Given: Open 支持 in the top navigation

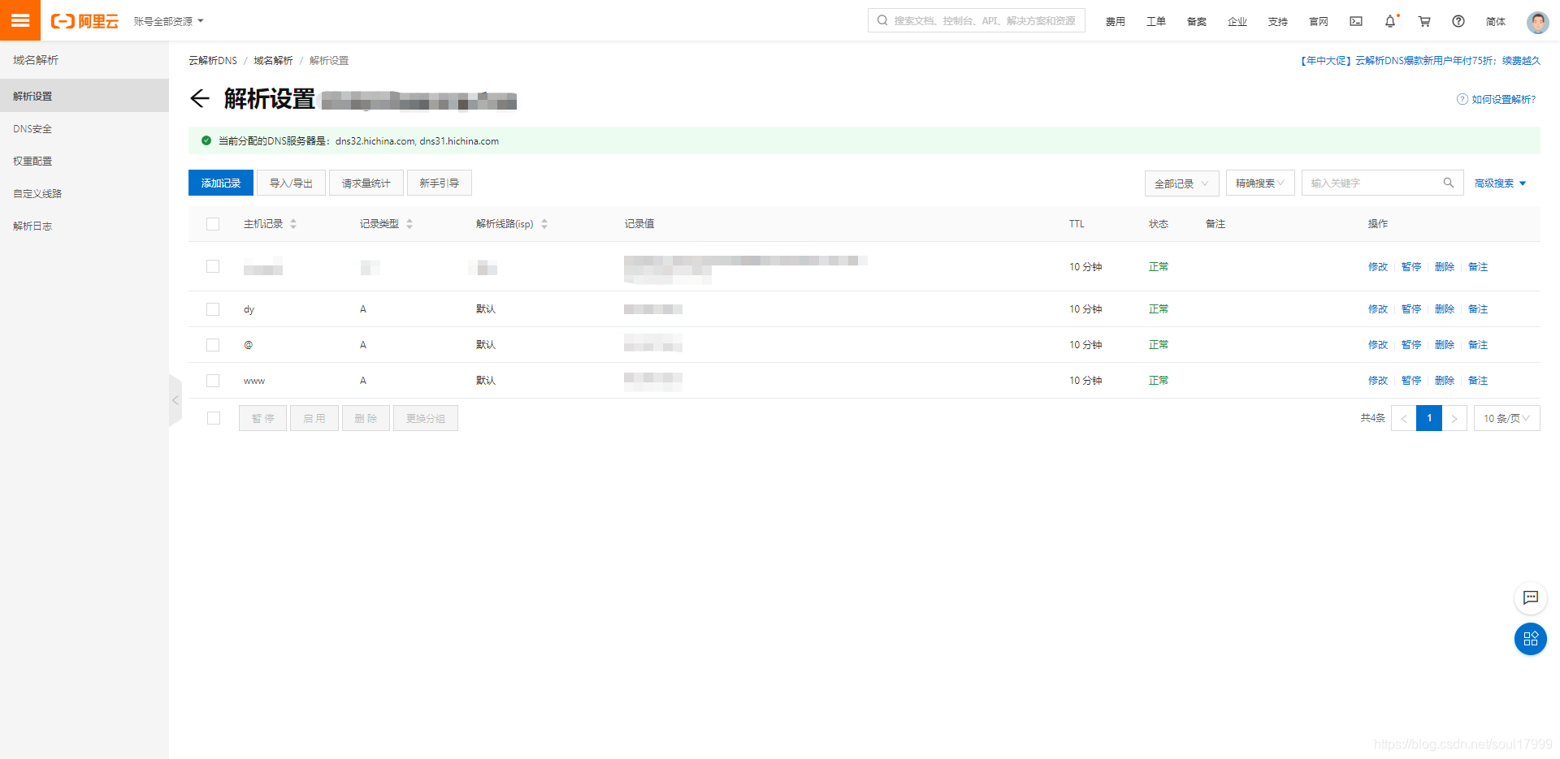Looking at the screenshot, I should [x=1278, y=22].
